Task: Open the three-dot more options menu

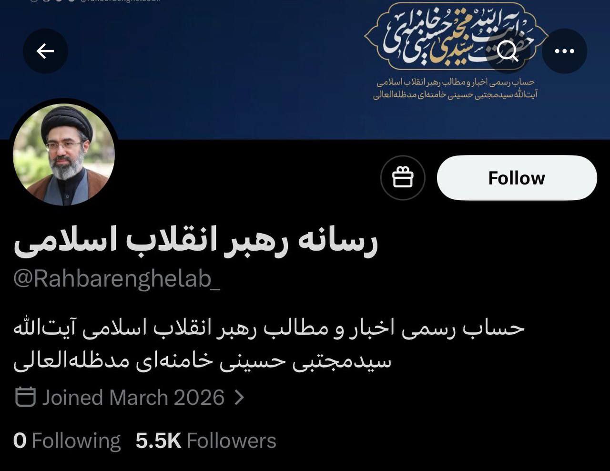Action: [565, 51]
